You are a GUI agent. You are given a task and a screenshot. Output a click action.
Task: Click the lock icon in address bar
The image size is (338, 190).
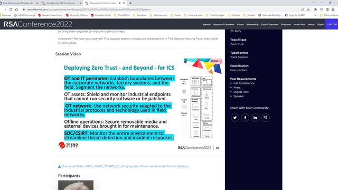click(24, 9)
